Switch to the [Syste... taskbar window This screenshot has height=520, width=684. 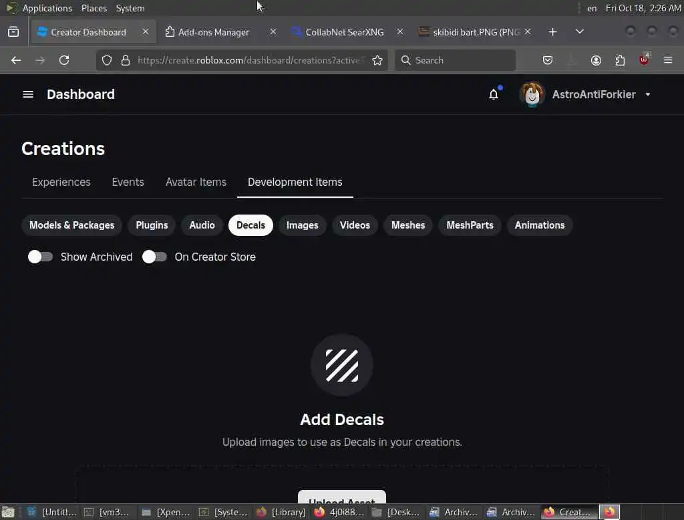pyautogui.click(x=224, y=512)
